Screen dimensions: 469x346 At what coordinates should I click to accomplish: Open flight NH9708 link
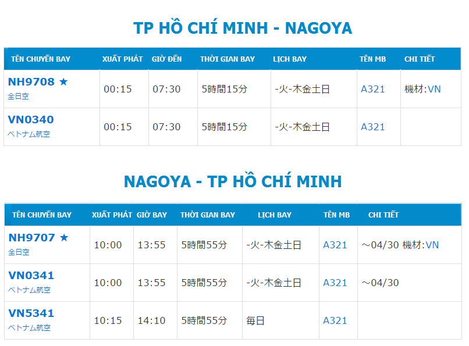pyautogui.click(x=31, y=81)
